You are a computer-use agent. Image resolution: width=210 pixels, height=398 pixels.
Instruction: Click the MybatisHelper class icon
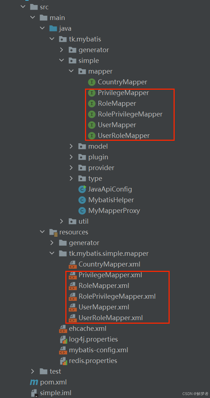[x=82, y=200]
